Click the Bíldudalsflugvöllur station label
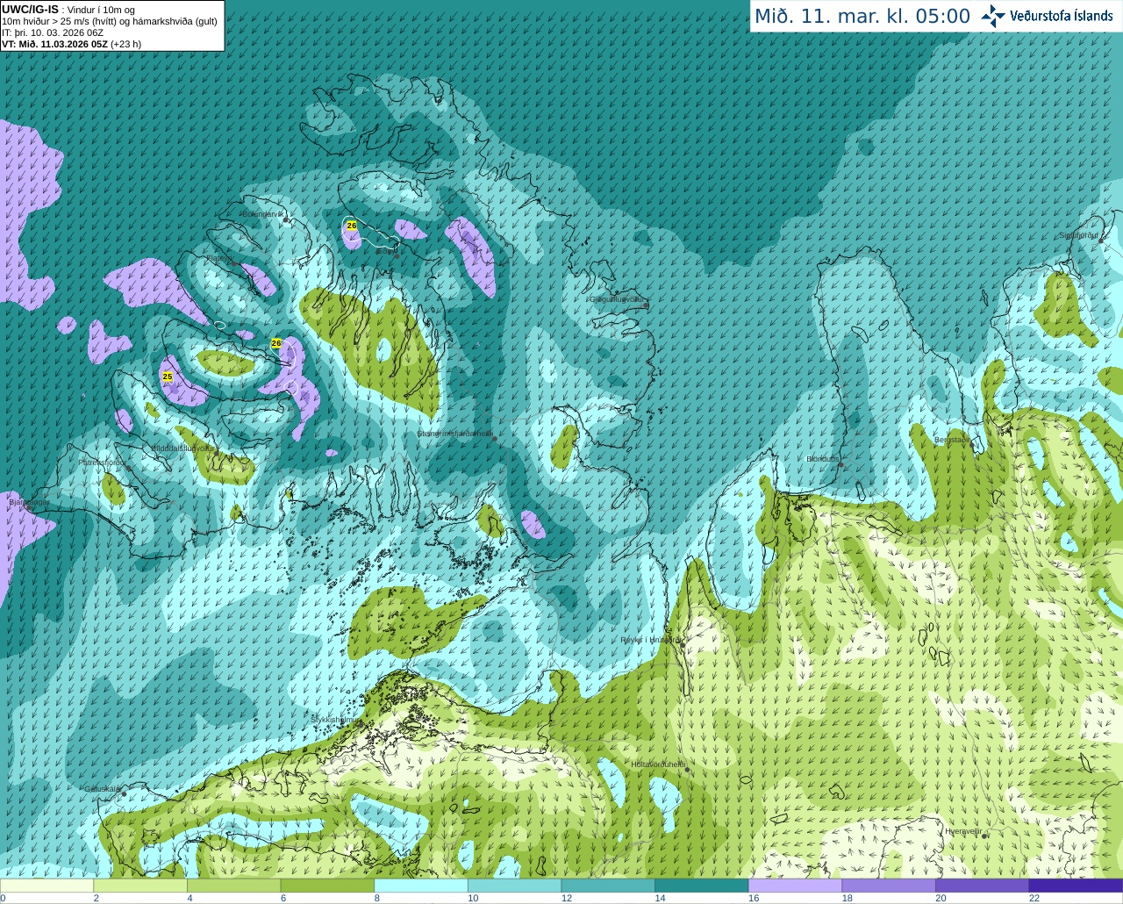The height and width of the screenshot is (904, 1123). (182, 448)
